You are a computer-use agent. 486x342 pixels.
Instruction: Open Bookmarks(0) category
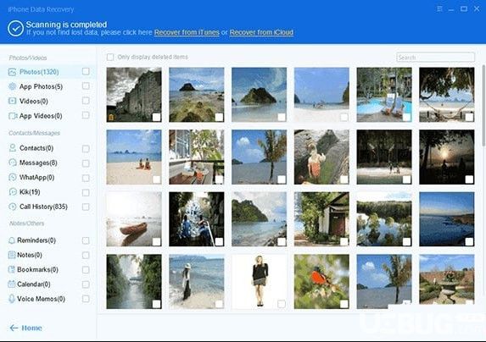coord(37,269)
